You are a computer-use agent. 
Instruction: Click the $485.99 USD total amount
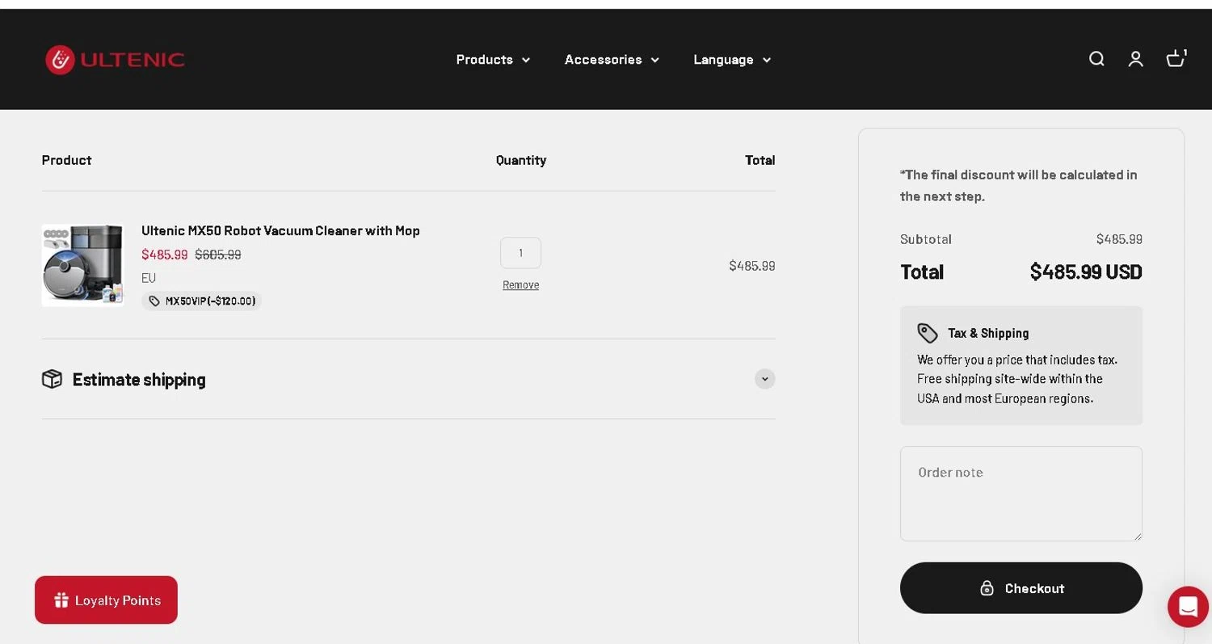click(x=1086, y=272)
